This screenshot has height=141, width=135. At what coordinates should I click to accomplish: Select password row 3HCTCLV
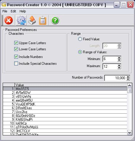pos(65,131)
